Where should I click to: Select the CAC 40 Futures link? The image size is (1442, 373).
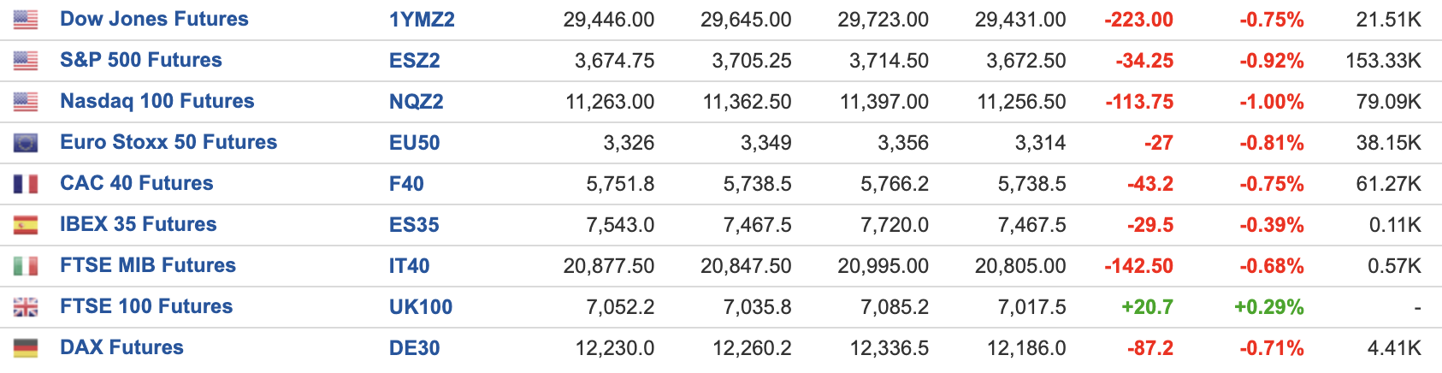pyautogui.click(x=137, y=183)
